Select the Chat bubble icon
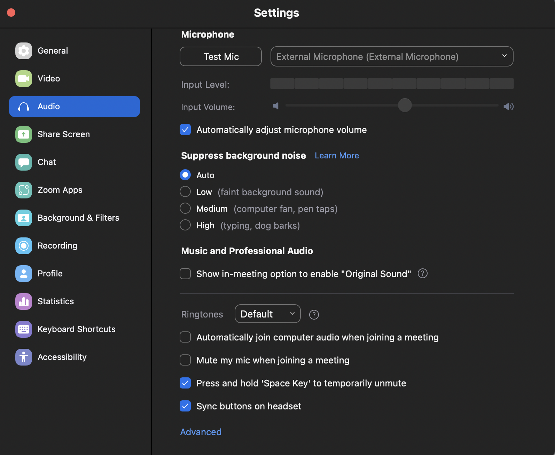555x455 pixels. click(x=23, y=162)
